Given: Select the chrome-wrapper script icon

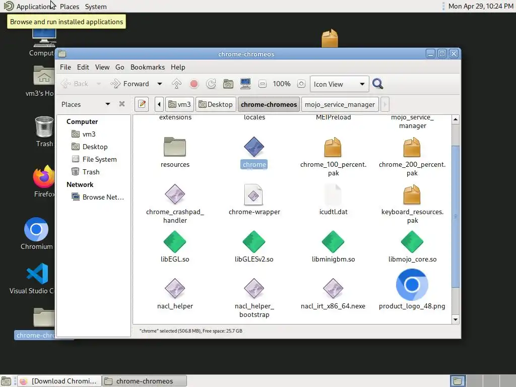Looking at the screenshot, I should [x=253, y=195].
